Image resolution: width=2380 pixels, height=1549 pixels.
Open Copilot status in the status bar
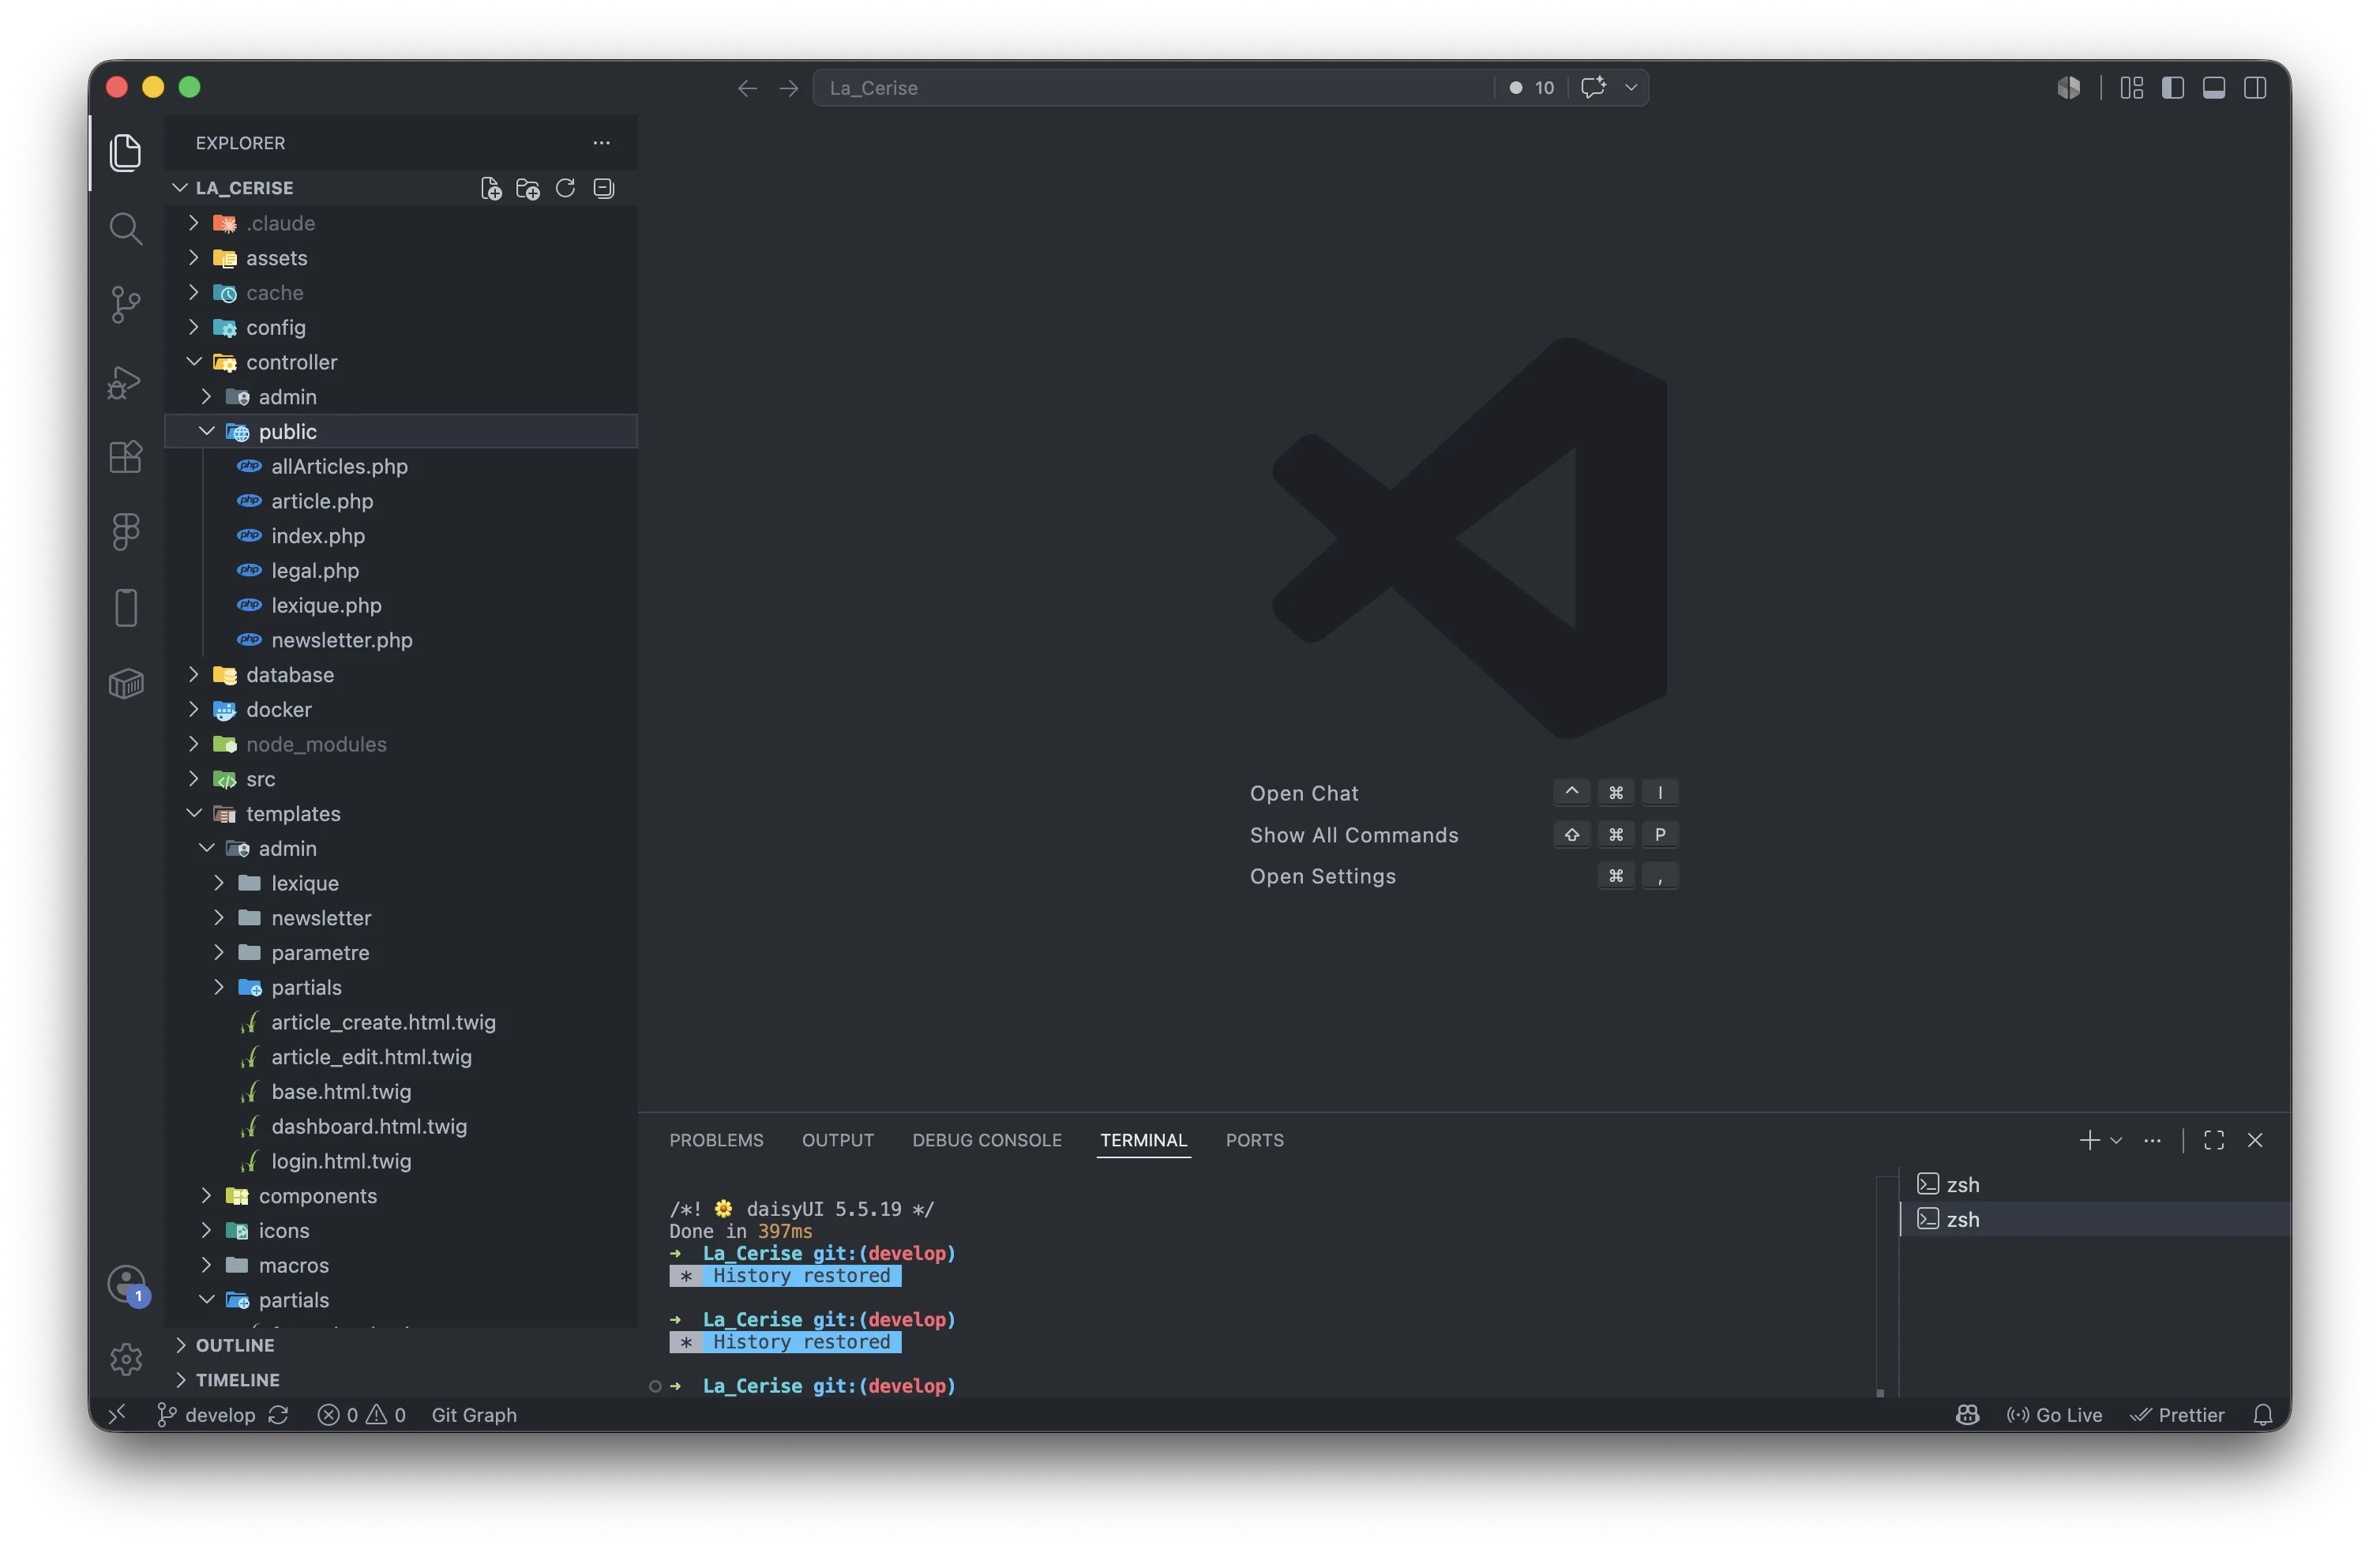click(1967, 1415)
